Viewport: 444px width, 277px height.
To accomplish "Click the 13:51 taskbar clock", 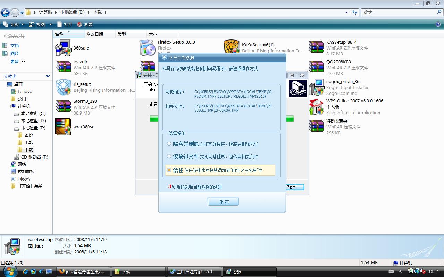I will (x=434, y=272).
